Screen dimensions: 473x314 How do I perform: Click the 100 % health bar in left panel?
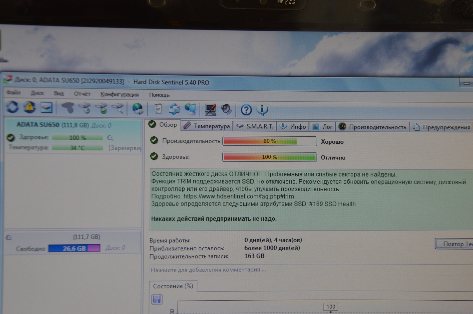click(77, 138)
